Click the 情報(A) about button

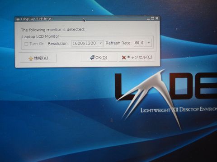pyautogui.click(x=38, y=58)
